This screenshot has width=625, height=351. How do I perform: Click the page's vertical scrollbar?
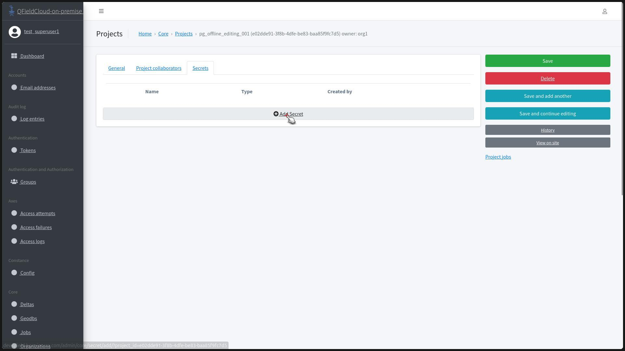coord(623,97)
